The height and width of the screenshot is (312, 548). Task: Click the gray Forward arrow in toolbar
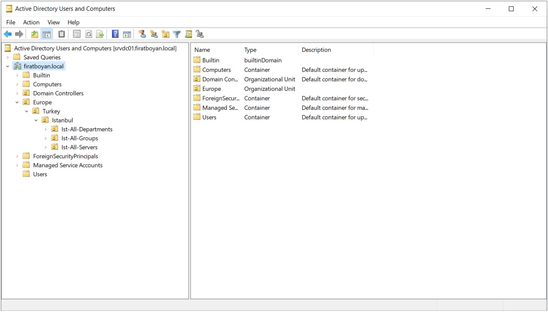tap(19, 34)
